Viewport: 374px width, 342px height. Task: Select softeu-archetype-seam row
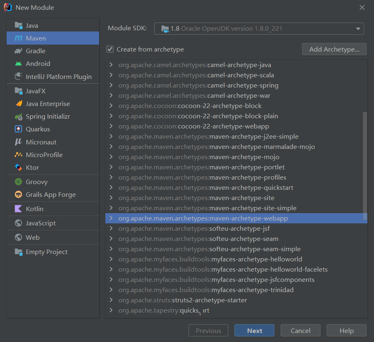[236, 239]
